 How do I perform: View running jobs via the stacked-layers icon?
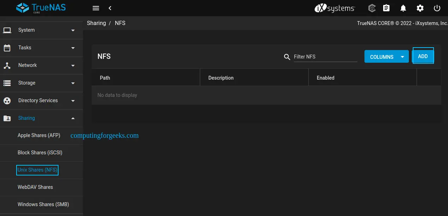tap(372, 8)
